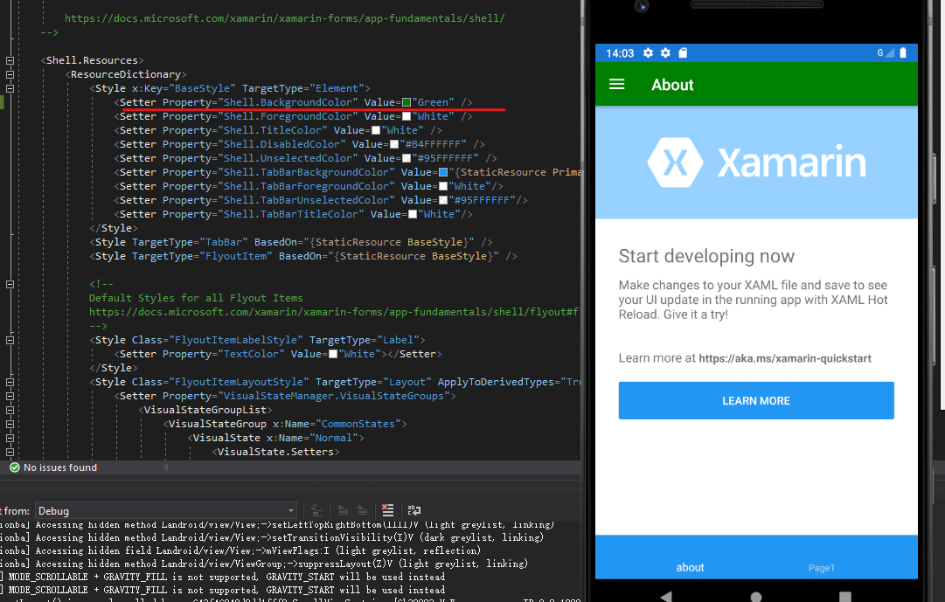Screen dimensions: 945x602
Task: Click the mViewFlags:I hidden field output line
Action: tap(240, 550)
